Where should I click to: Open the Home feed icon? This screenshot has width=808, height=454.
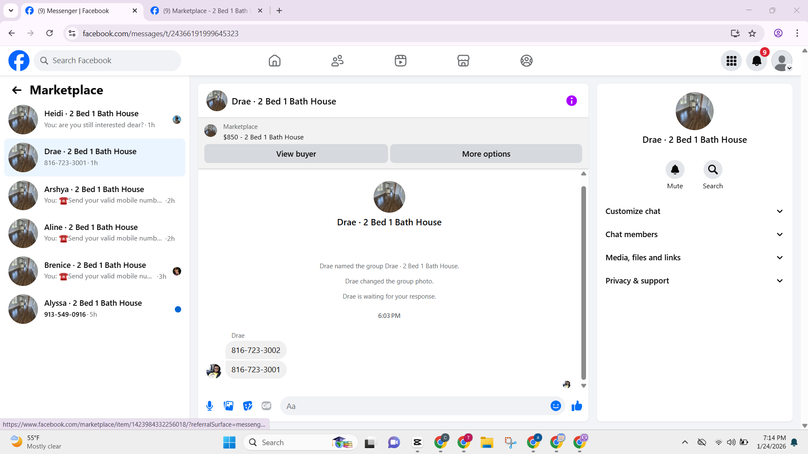click(274, 61)
